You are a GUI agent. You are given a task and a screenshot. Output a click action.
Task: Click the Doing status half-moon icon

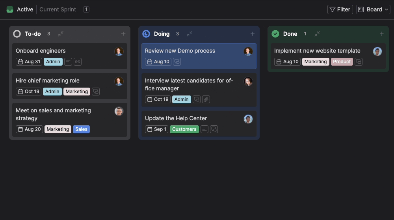click(x=146, y=34)
